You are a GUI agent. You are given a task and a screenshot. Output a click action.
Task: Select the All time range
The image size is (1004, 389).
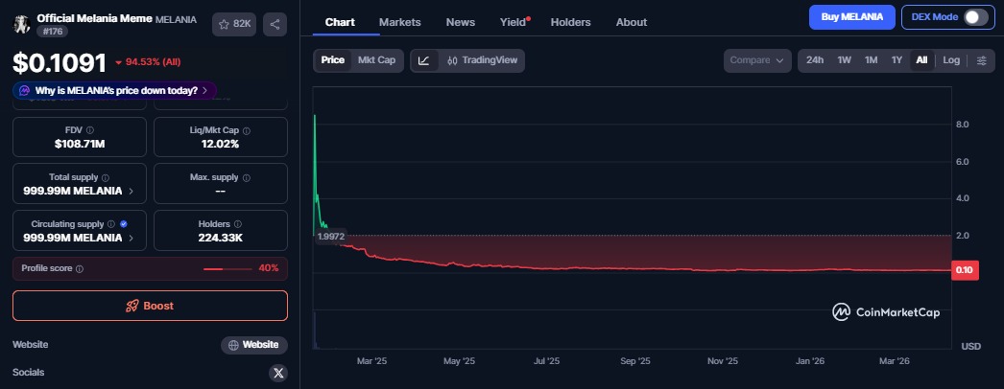[x=921, y=60]
